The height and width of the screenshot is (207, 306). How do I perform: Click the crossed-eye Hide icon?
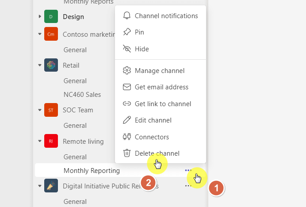coord(127,49)
